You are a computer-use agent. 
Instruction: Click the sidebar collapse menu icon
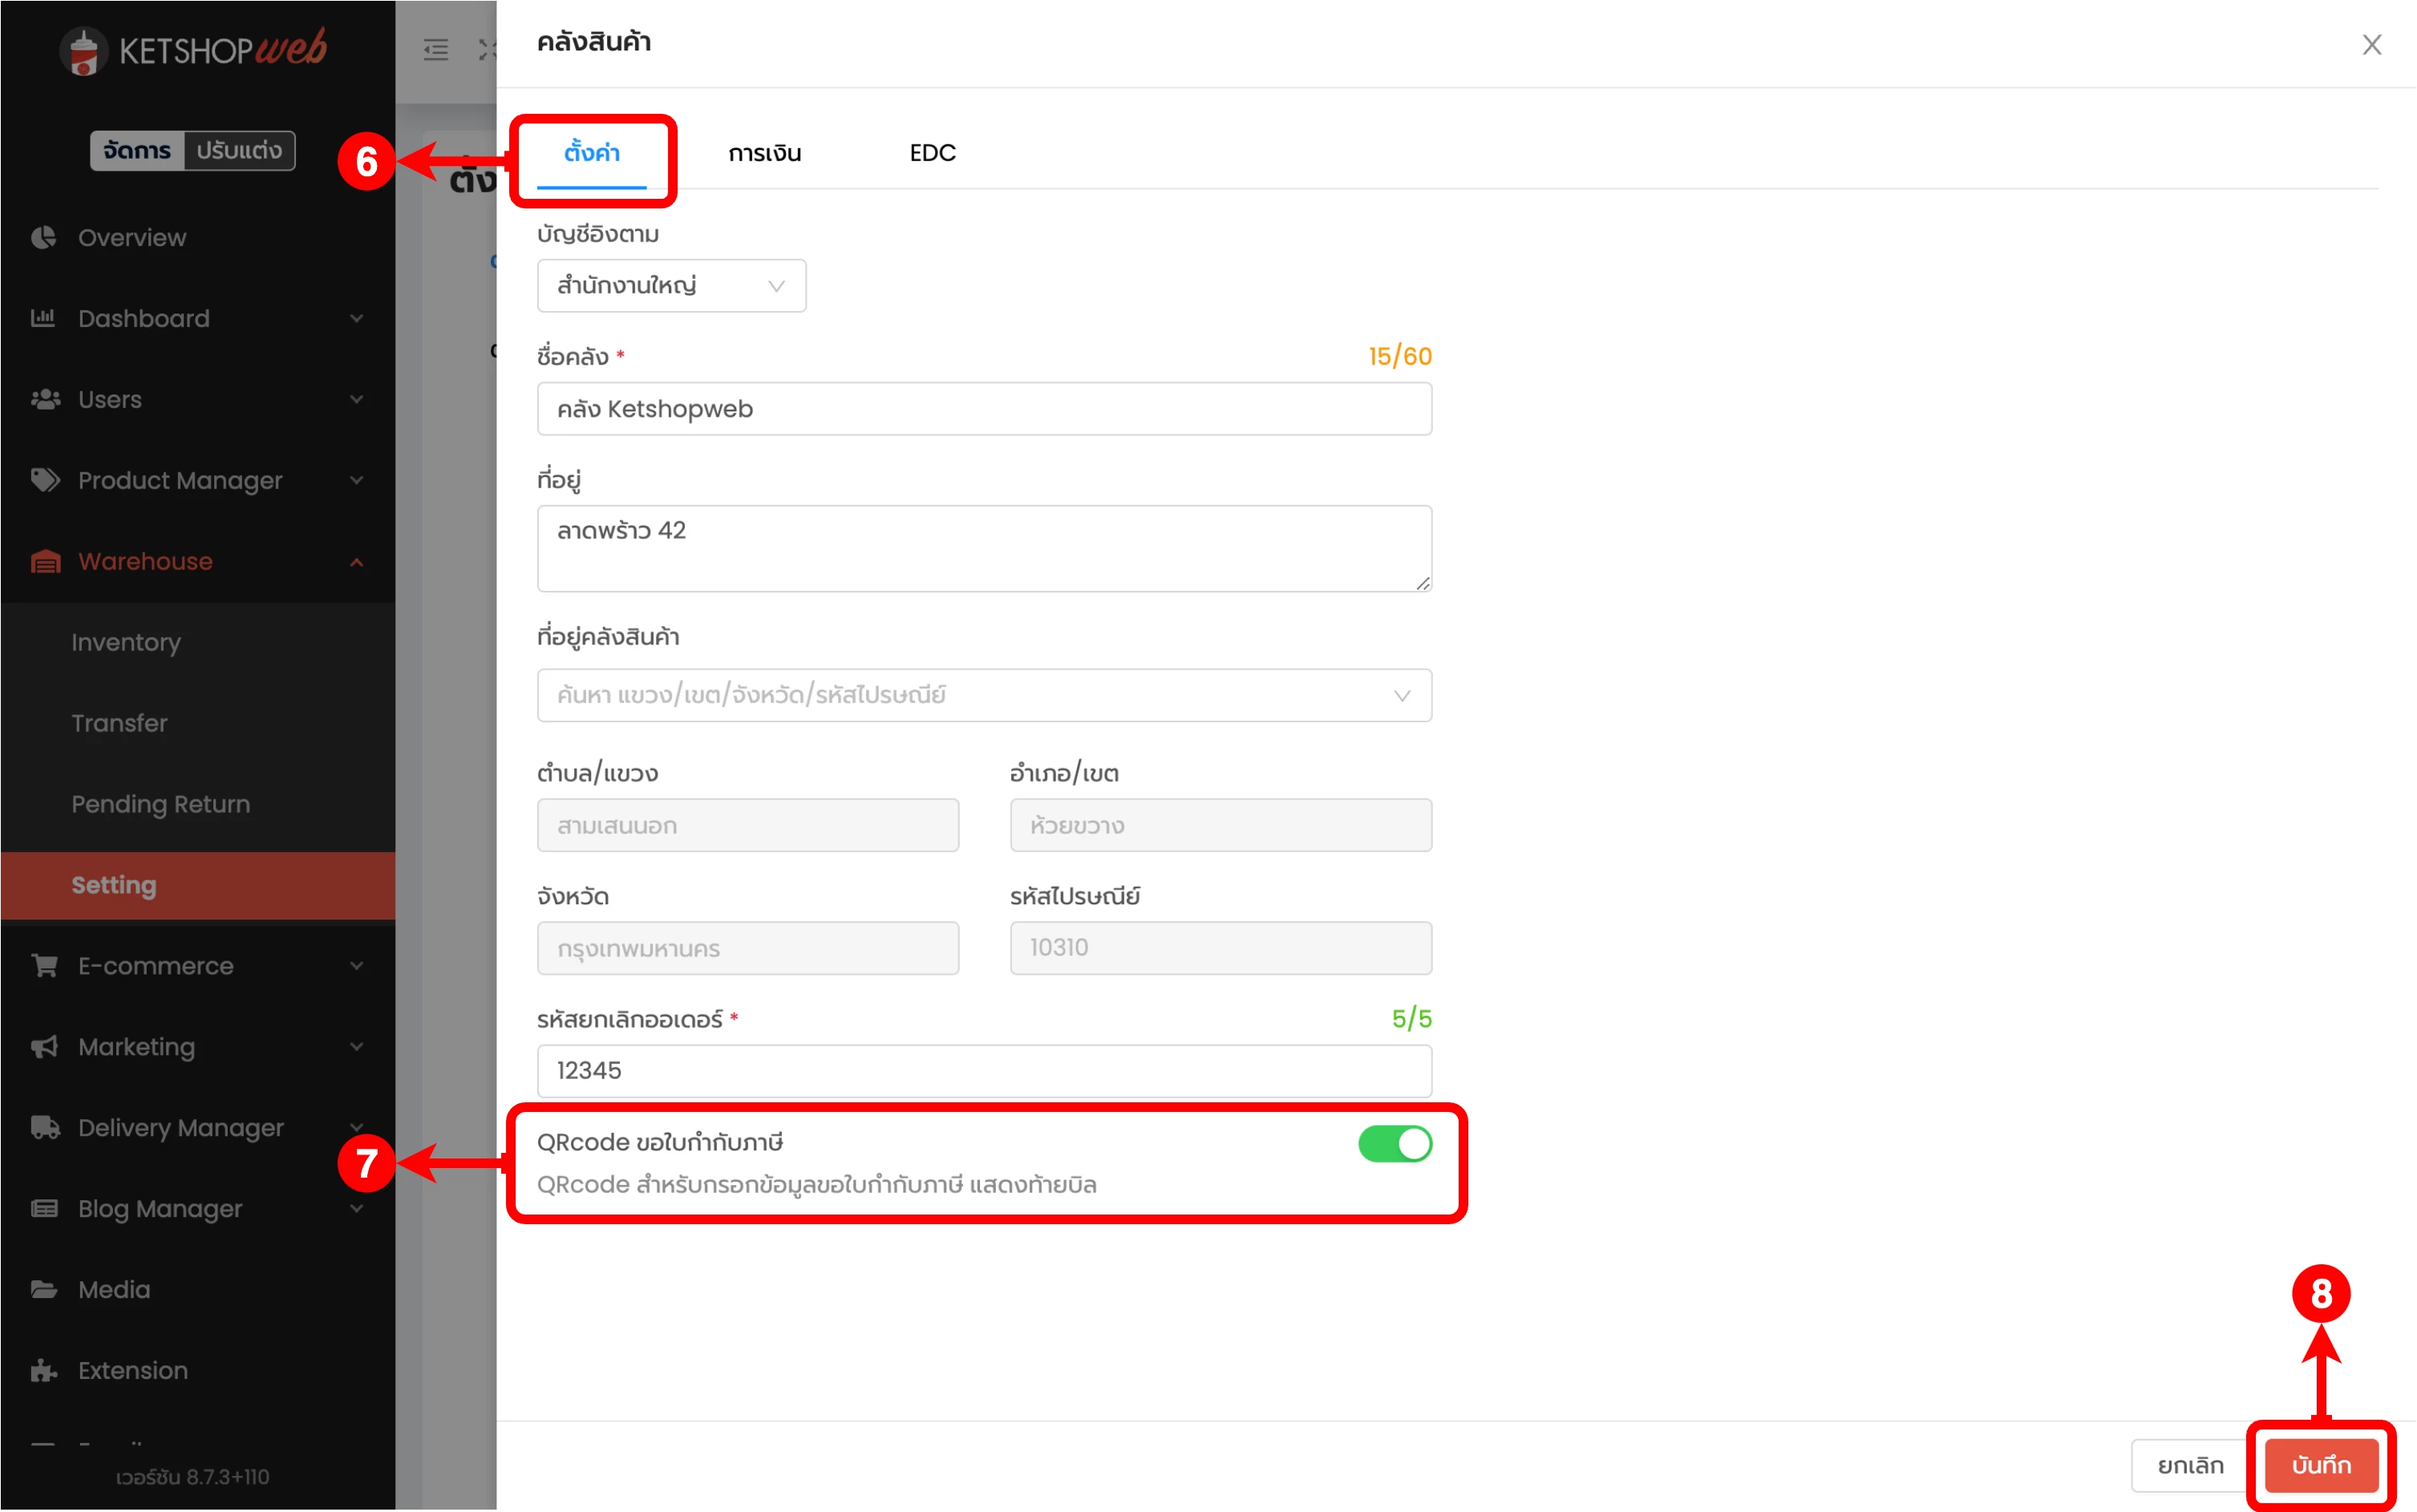(436, 49)
